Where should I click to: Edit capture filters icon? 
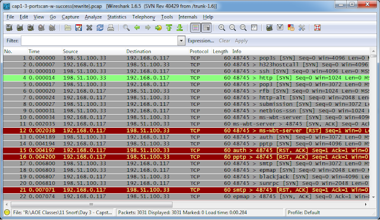(269, 28)
